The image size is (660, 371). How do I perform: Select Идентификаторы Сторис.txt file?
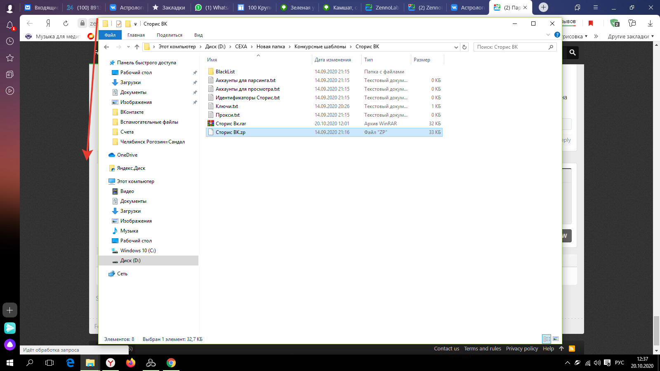pos(247,98)
